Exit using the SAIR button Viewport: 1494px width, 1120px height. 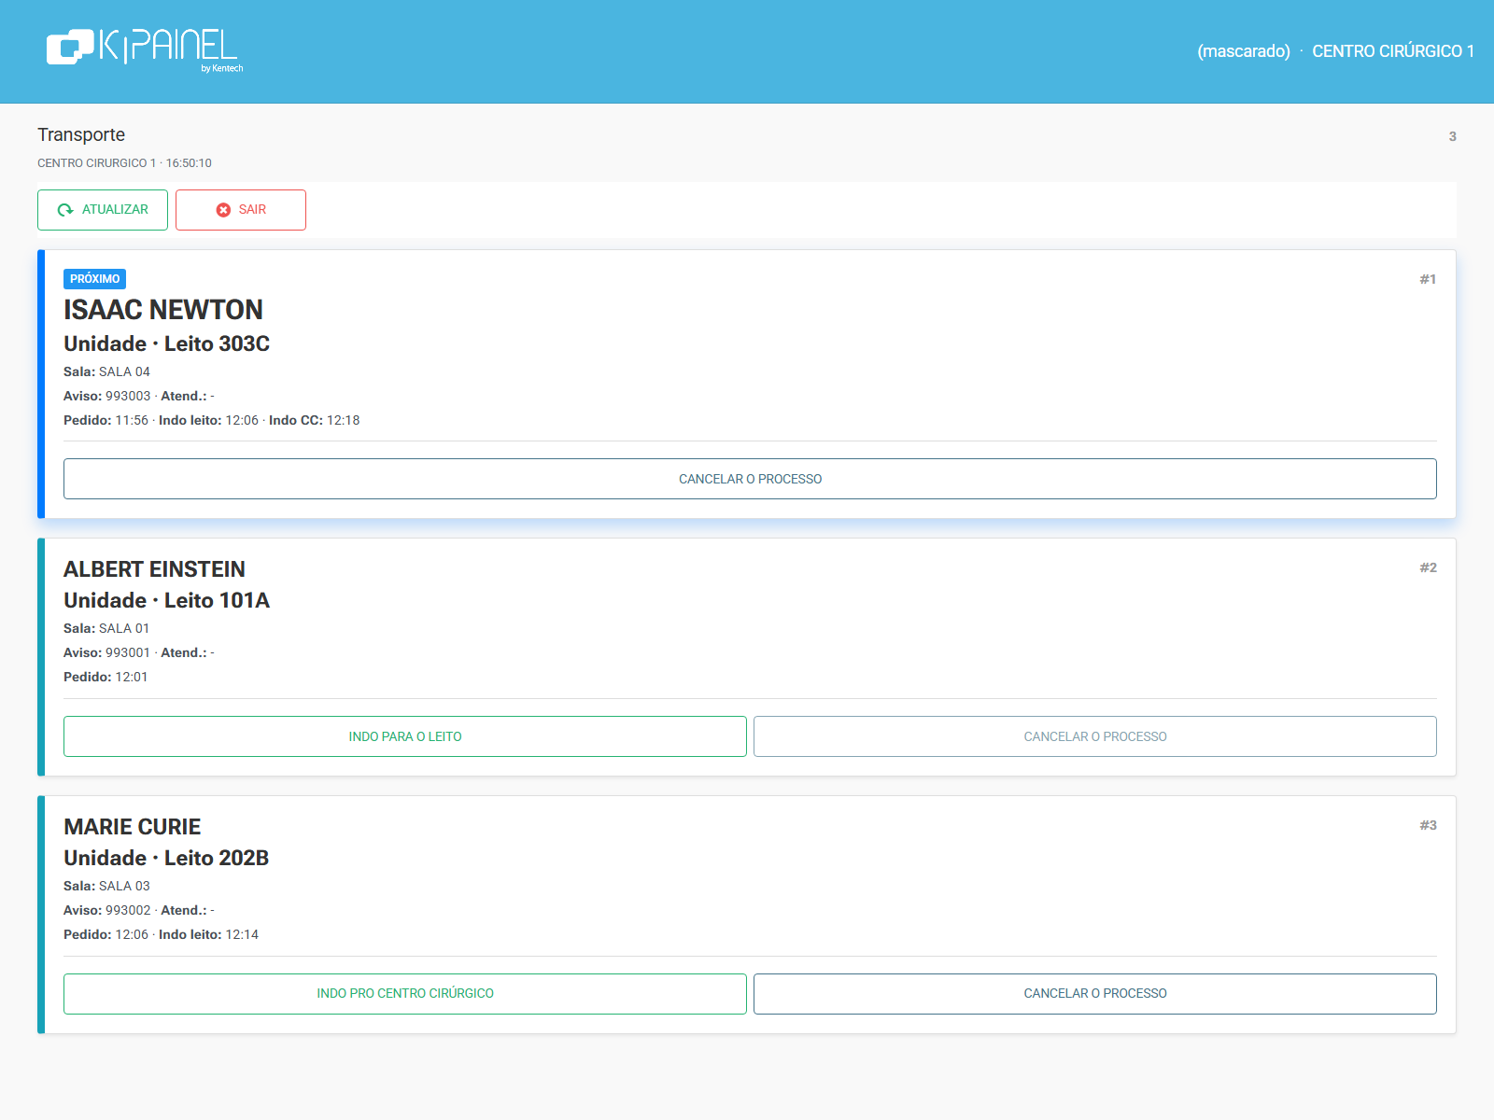tap(241, 210)
